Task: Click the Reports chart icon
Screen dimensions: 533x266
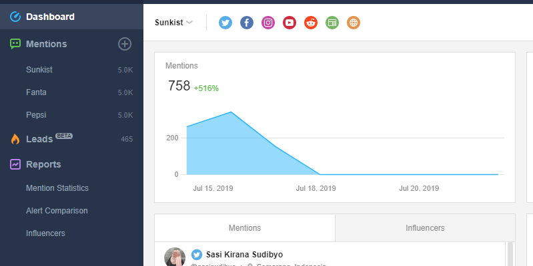Action: point(15,164)
